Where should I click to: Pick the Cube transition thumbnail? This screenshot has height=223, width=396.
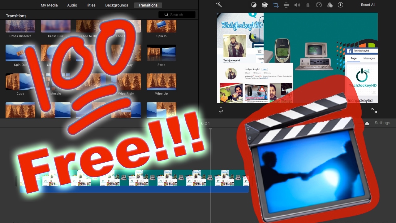pos(20,82)
